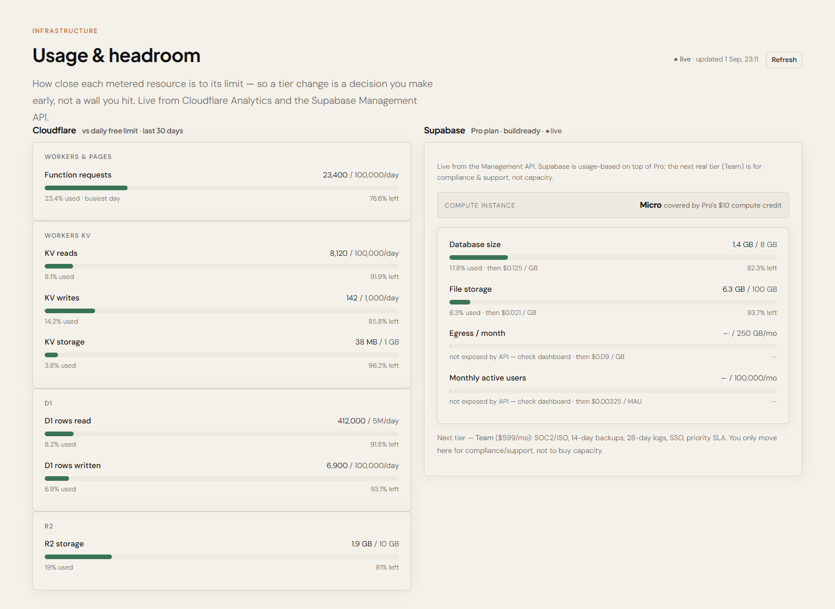The width and height of the screenshot is (835, 609).
Task: Click the "Next tier — Team ($599/mo)" note
Action: coord(607,444)
